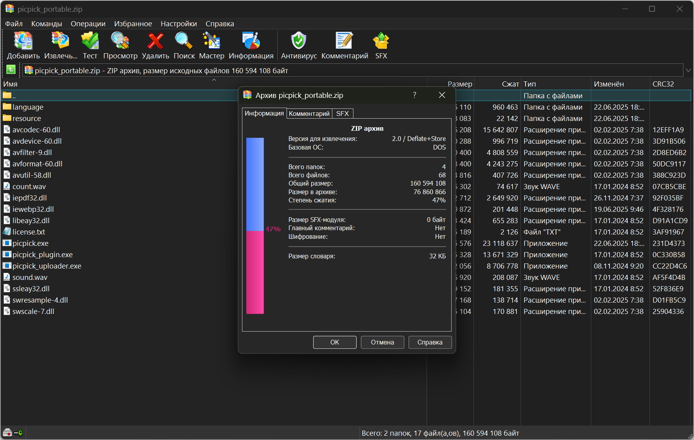Click the avcodec-60.dll file icon
This screenshot has width=694, height=440.
point(7,129)
